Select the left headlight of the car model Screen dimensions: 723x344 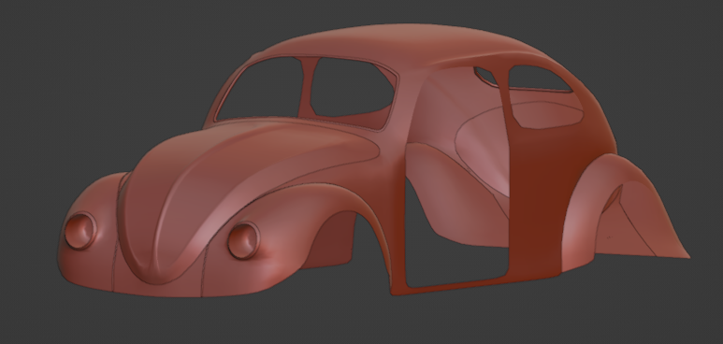(80, 231)
